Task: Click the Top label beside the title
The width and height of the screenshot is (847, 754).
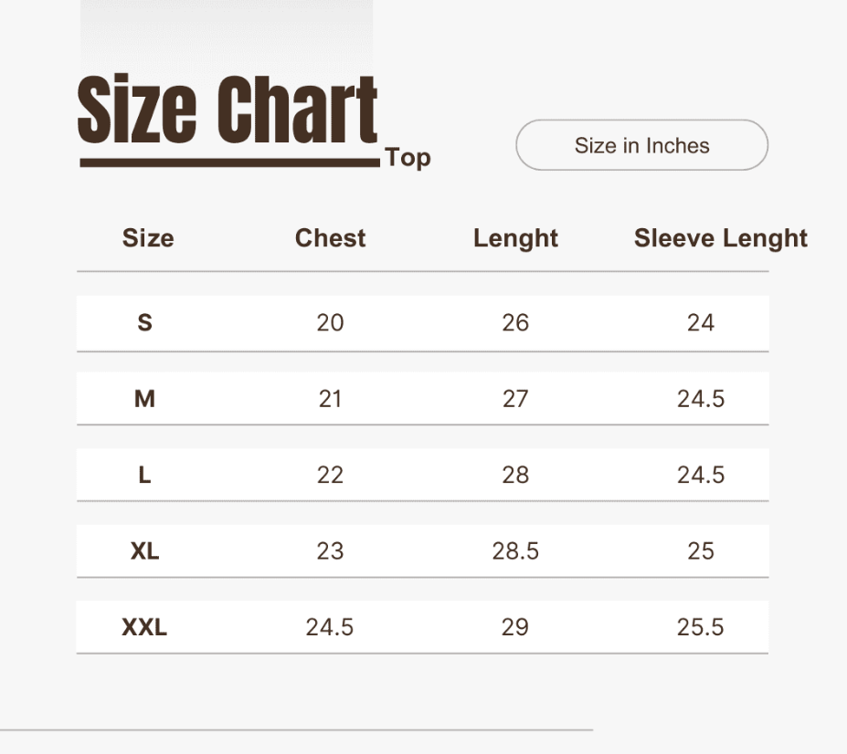Action: click(x=408, y=158)
